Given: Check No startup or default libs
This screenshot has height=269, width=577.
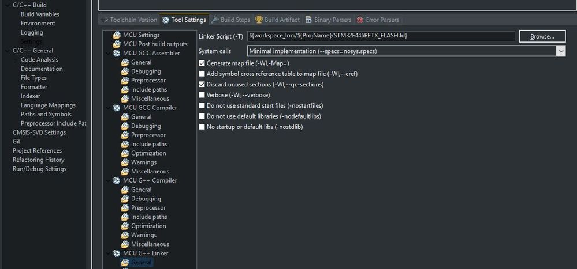Looking at the screenshot, I should tap(202, 127).
